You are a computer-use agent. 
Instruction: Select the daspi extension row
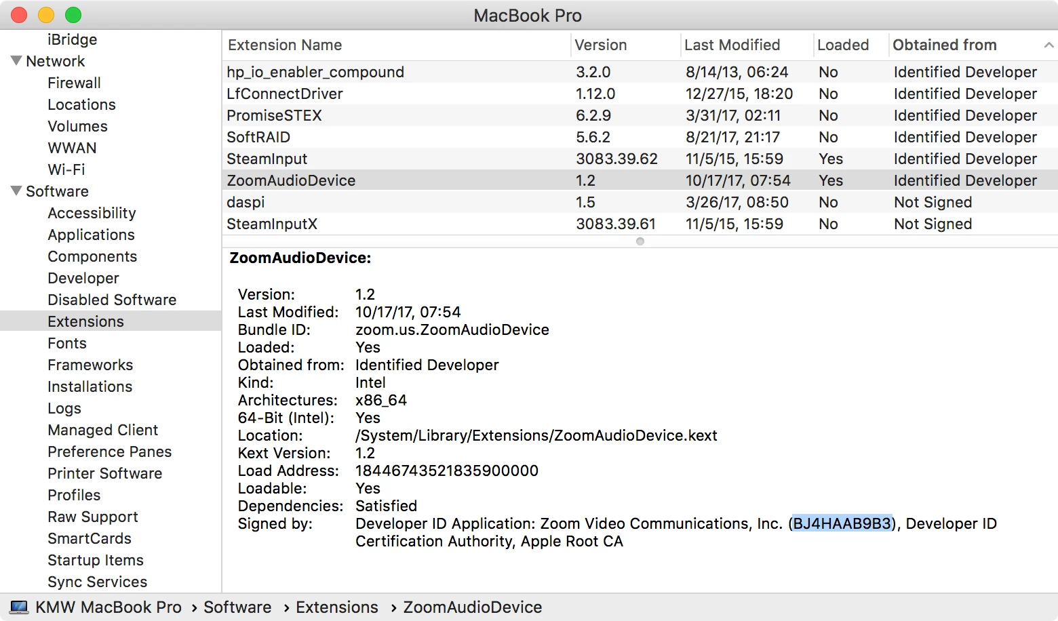[640, 202]
